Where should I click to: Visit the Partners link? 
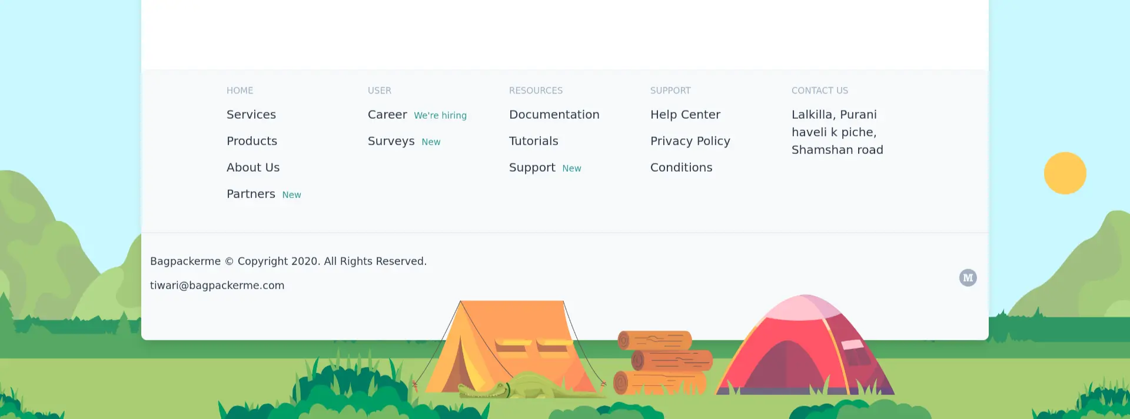tap(251, 194)
